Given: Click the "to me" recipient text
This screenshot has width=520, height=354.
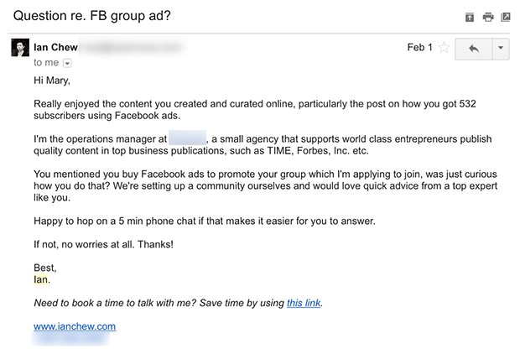Looking at the screenshot, I should click(46, 63).
